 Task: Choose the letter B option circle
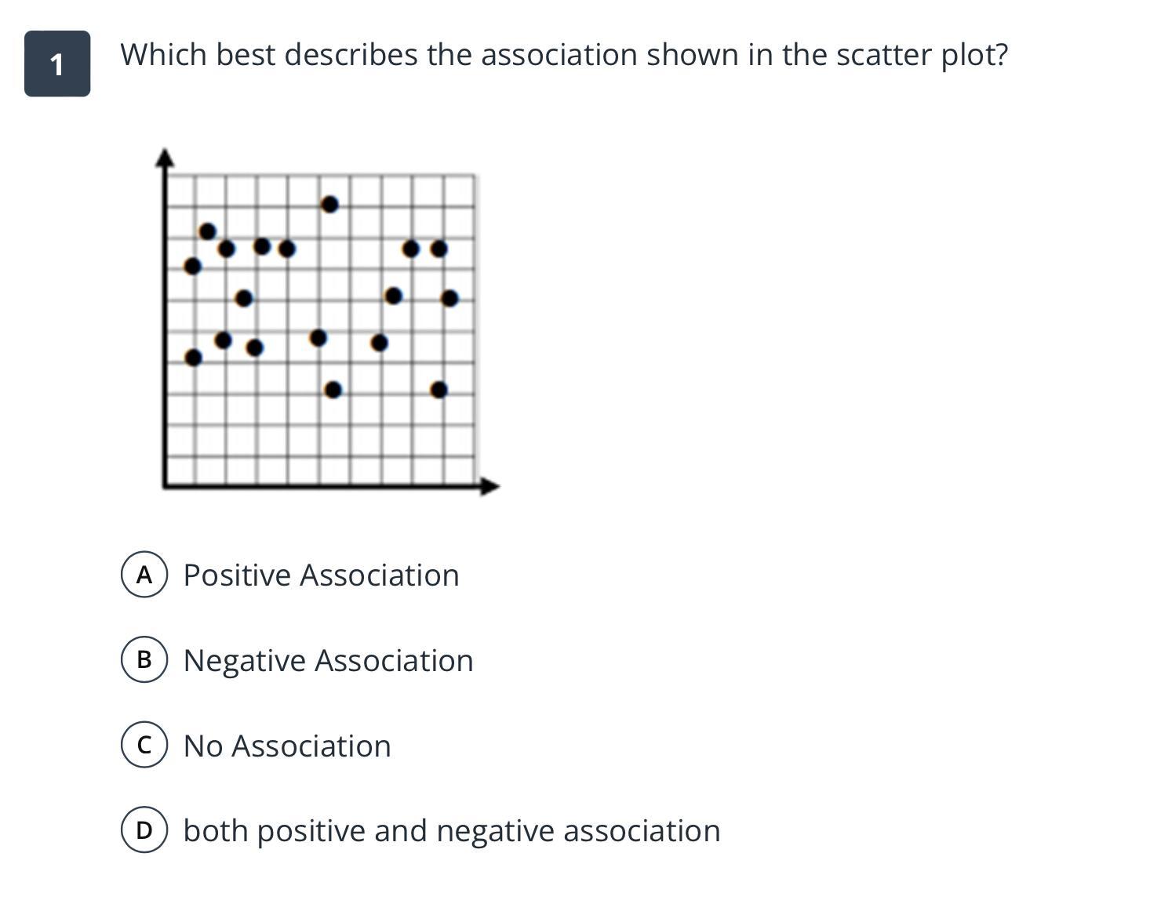(144, 659)
